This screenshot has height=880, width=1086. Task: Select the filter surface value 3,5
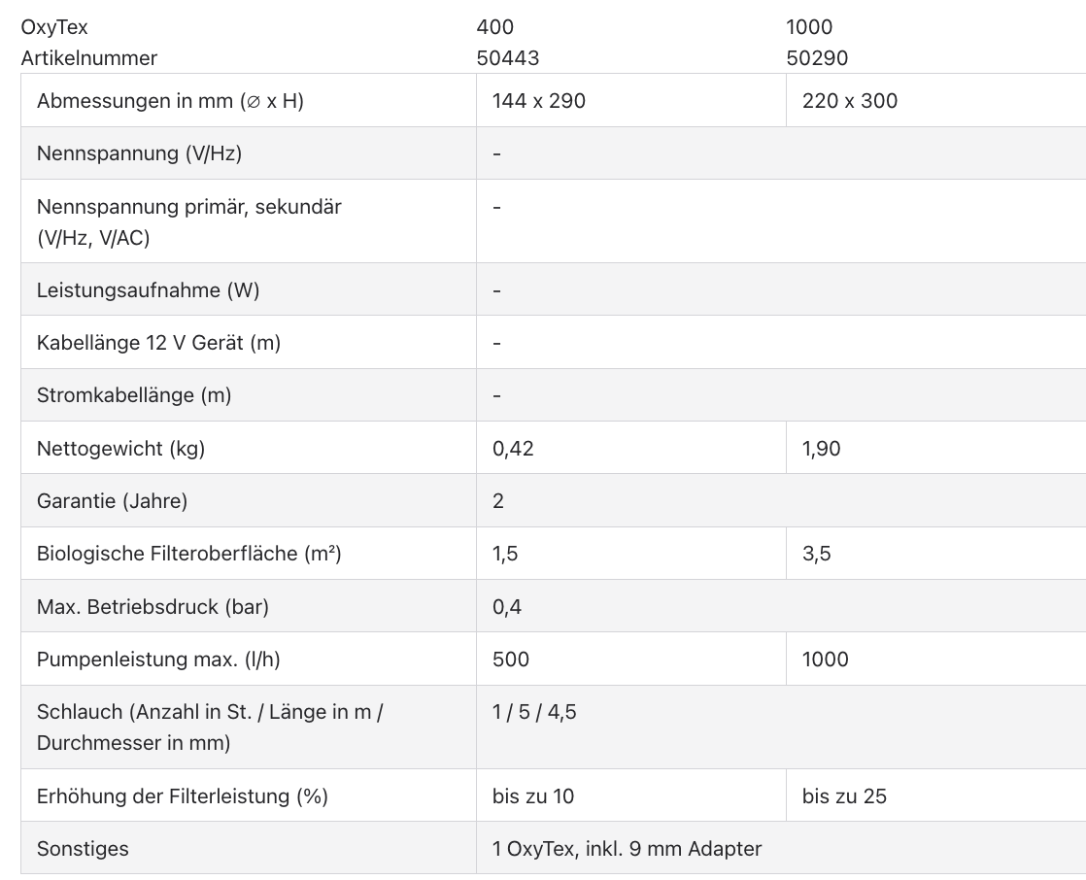click(x=817, y=554)
